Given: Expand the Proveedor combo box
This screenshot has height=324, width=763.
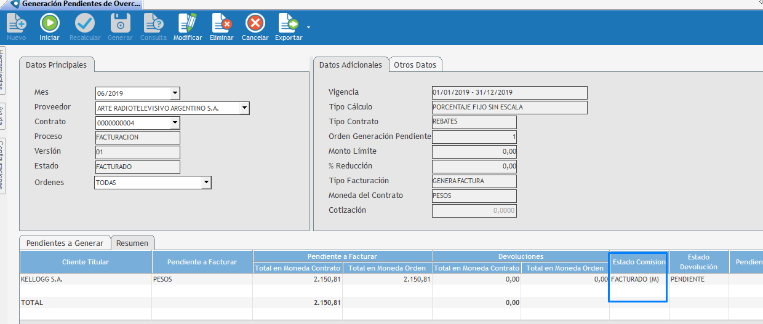Looking at the screenshot, I should coord(244,108).
